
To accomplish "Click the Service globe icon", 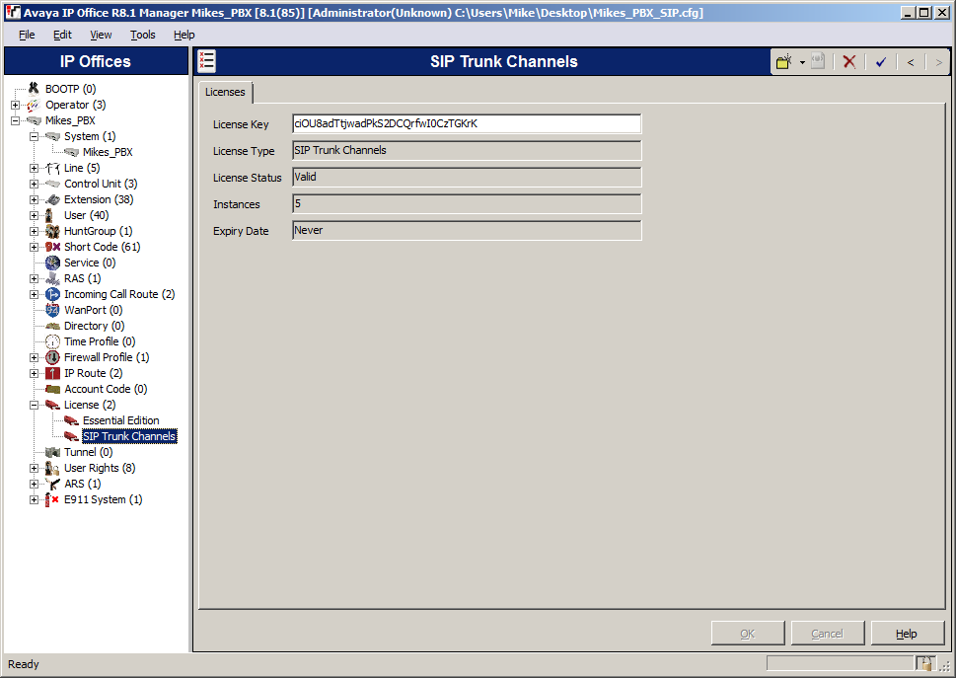I will (x=52, y=263).
